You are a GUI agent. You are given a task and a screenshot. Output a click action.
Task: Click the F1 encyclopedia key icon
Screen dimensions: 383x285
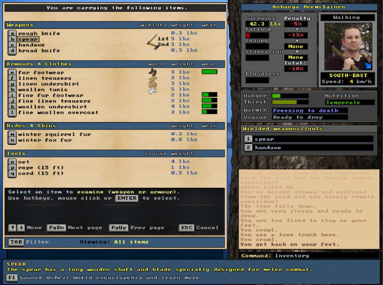pyautogui.click(x=12, y=277)
